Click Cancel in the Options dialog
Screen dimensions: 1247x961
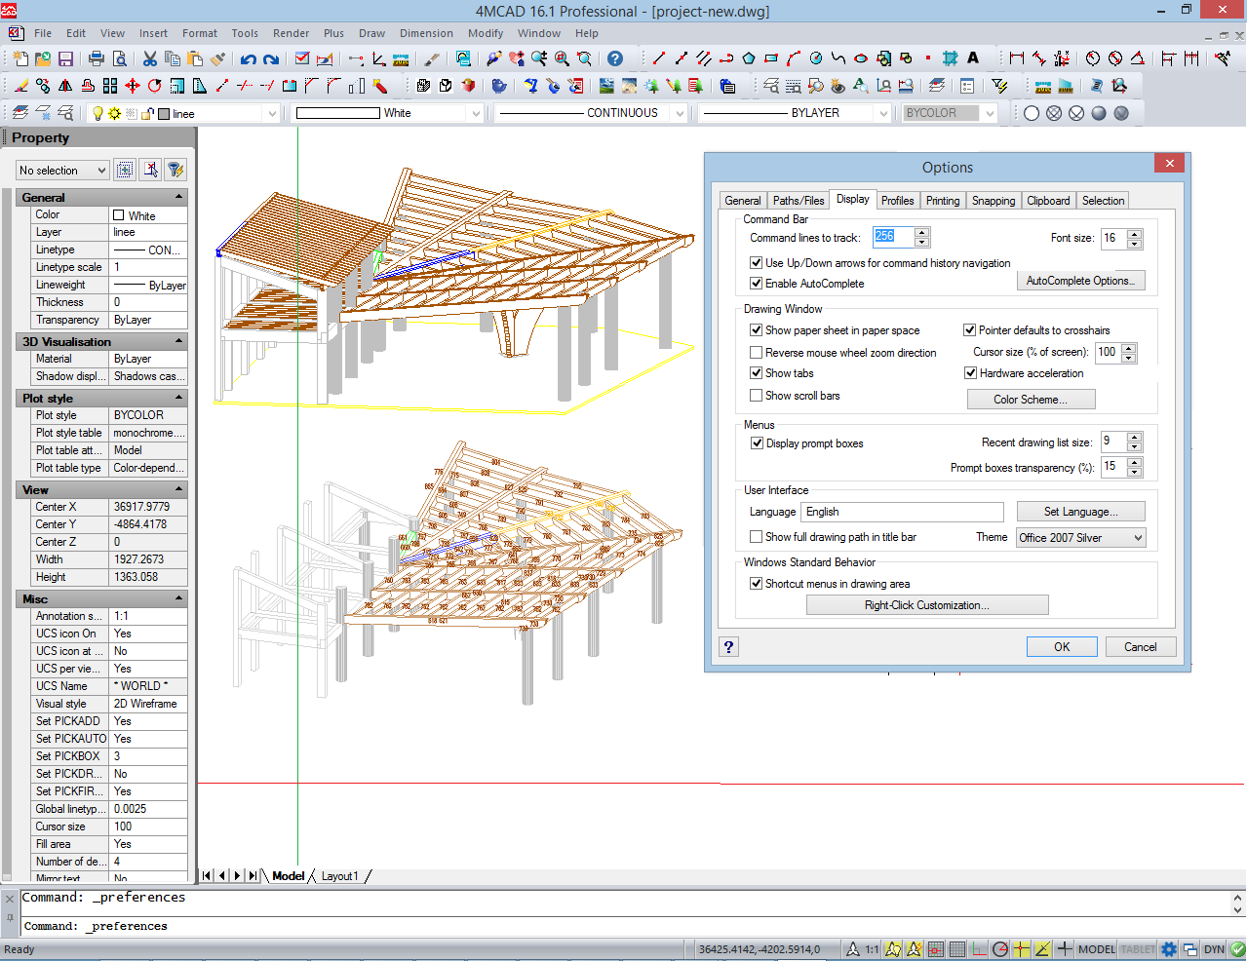point(1141,647)
